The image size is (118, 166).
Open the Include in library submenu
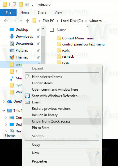pyautogui.click(x=62, y=115)
